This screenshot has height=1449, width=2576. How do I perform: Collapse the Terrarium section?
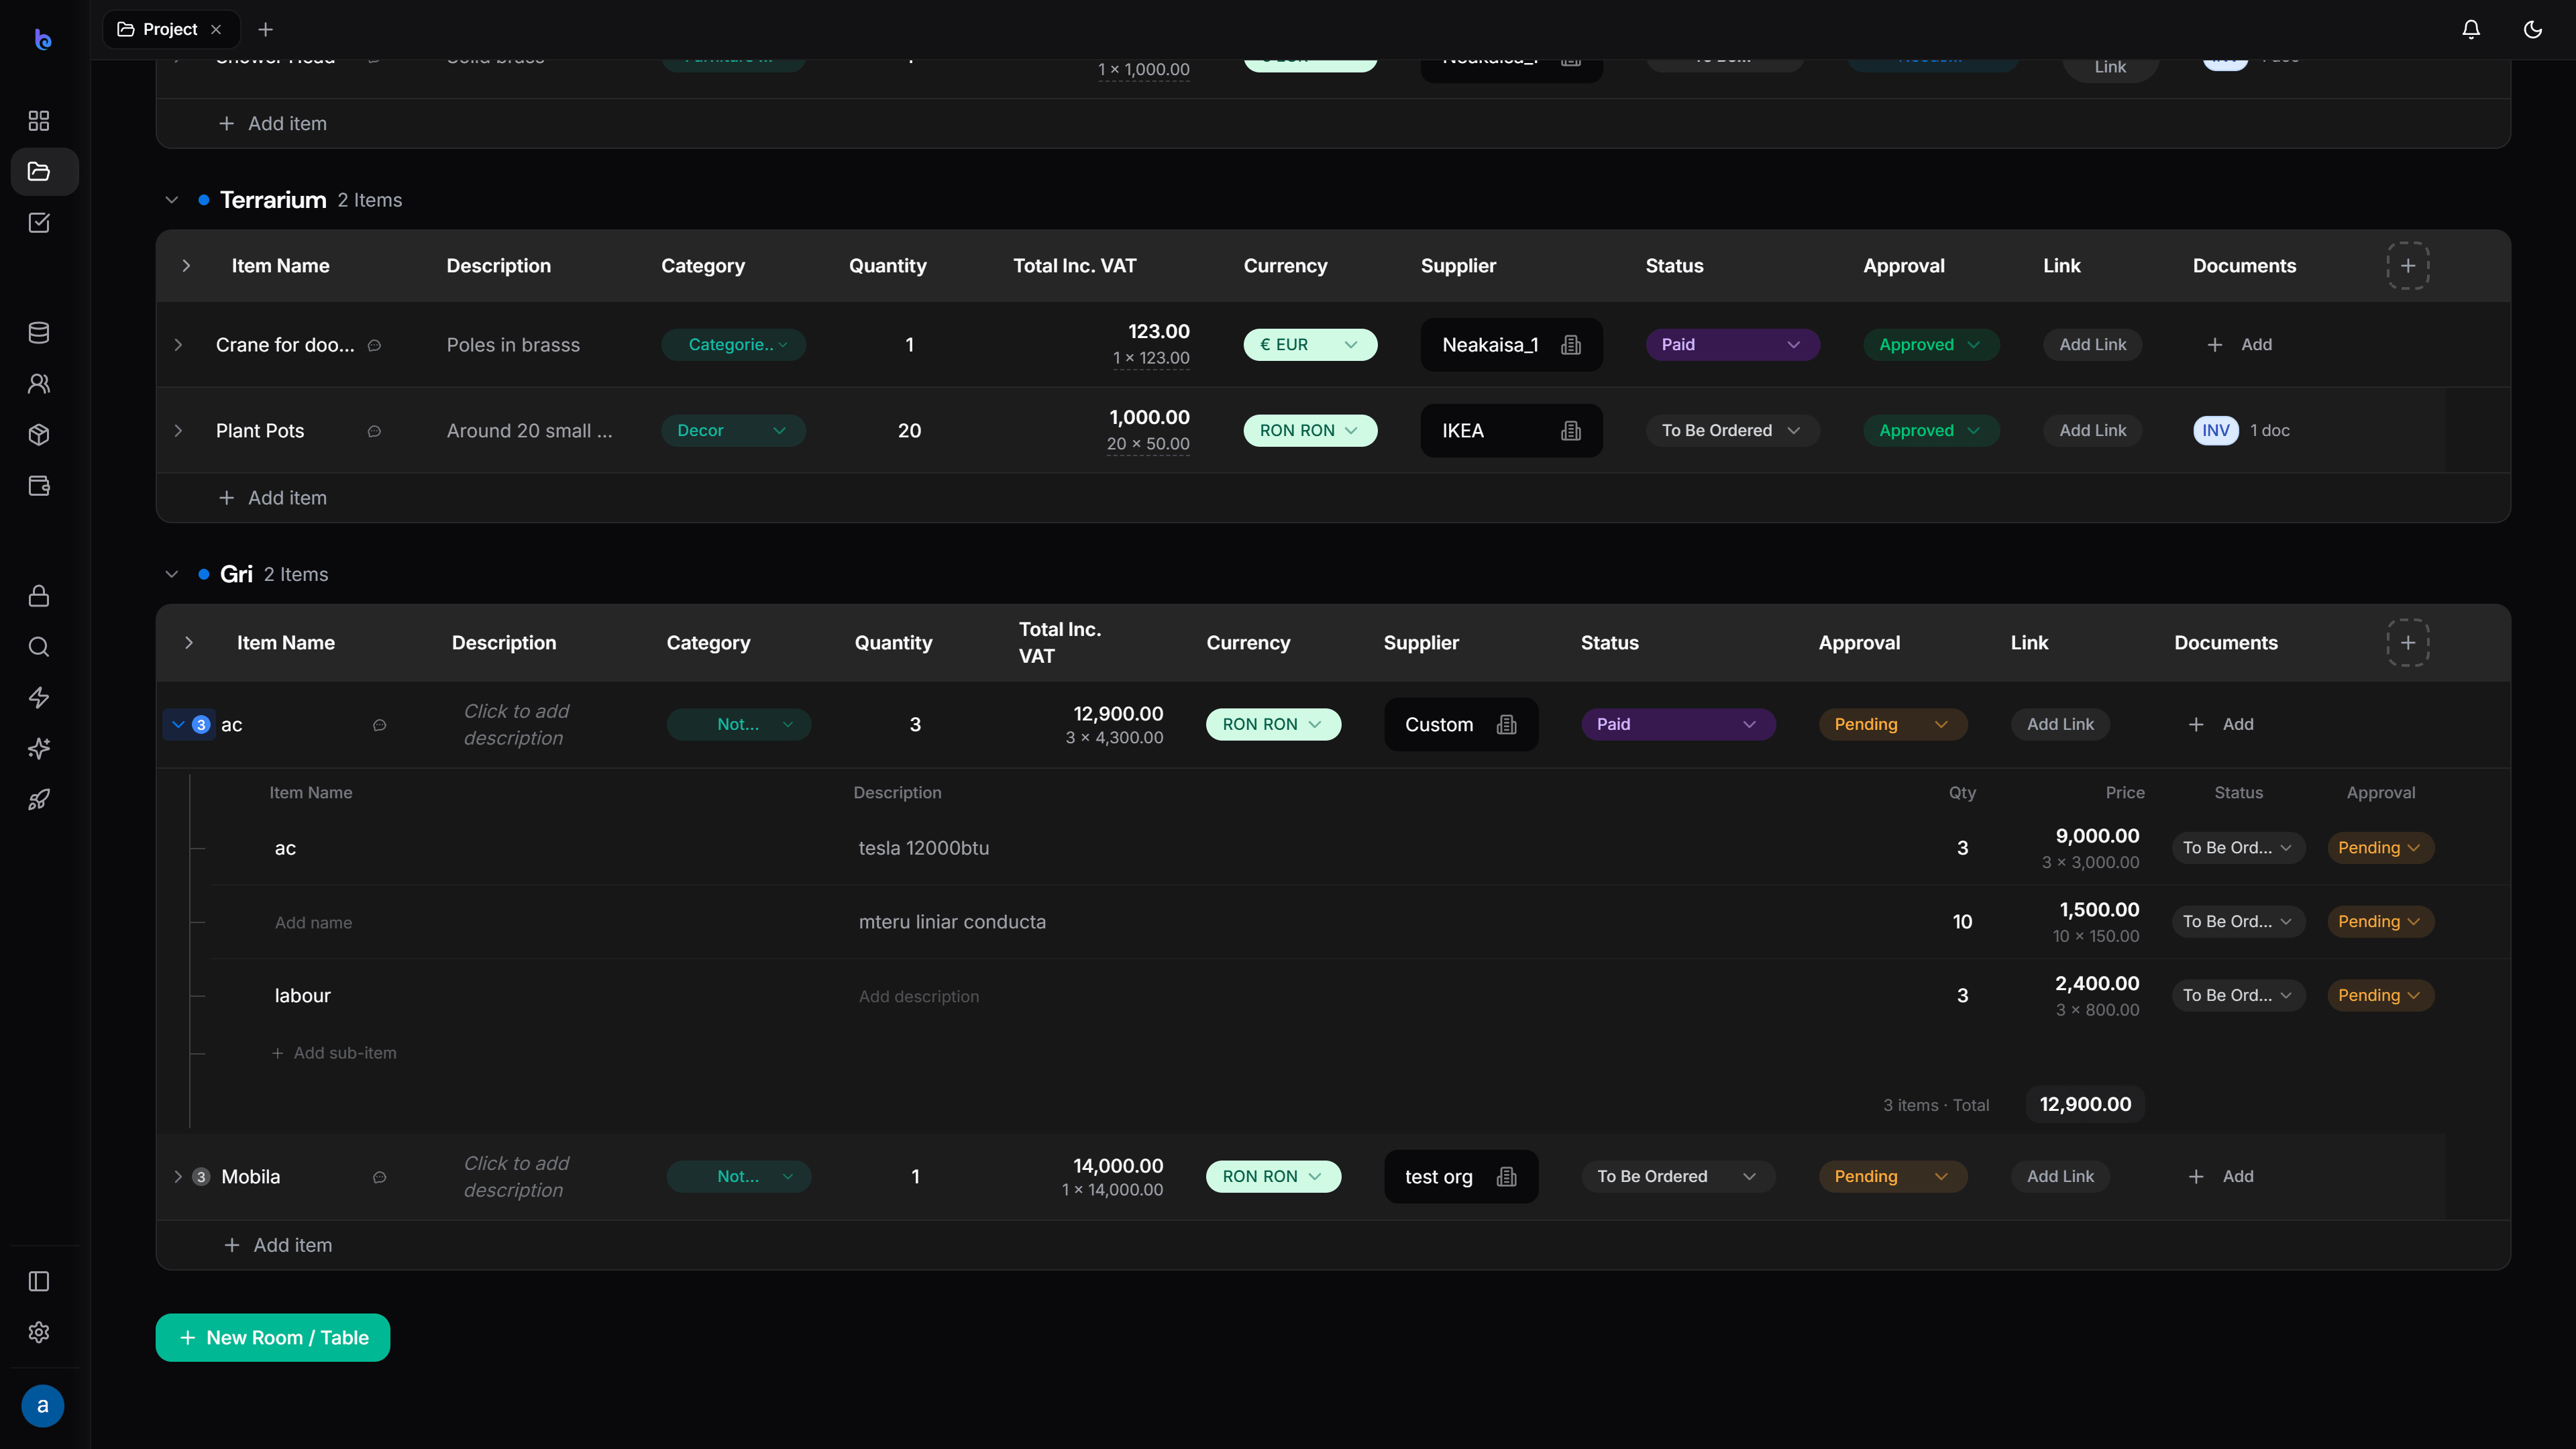pyautogui.click(x=172, y=200)
